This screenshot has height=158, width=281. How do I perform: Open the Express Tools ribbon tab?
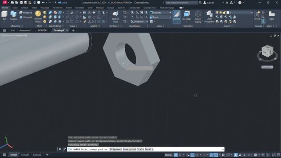coord(150,8)
